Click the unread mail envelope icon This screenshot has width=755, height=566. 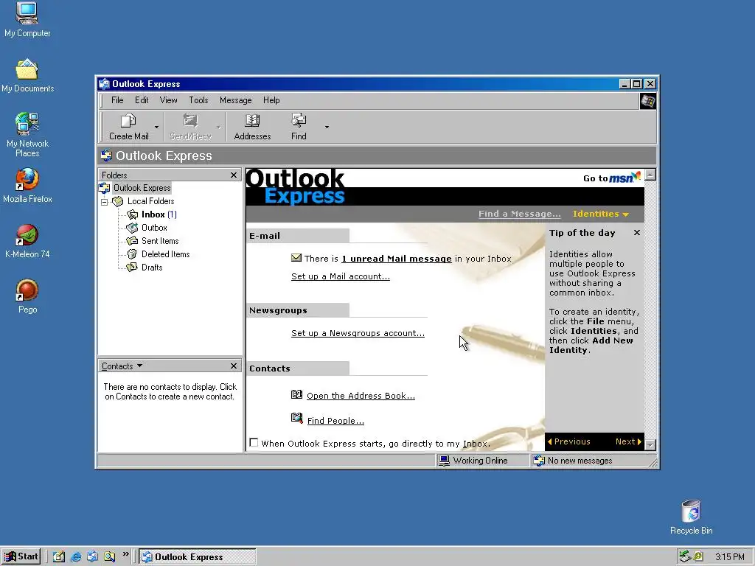296,258
